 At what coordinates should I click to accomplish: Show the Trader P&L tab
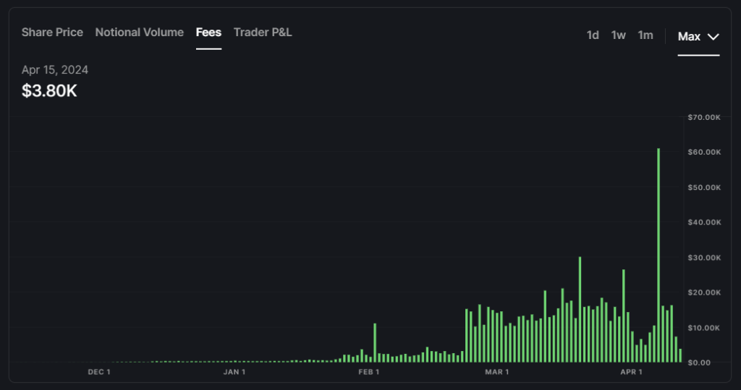tap(263, 32)
